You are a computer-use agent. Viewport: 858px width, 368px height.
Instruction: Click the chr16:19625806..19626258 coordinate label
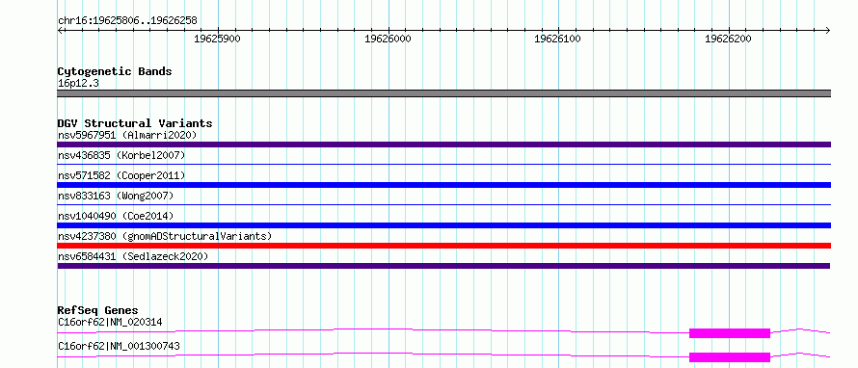127,21
